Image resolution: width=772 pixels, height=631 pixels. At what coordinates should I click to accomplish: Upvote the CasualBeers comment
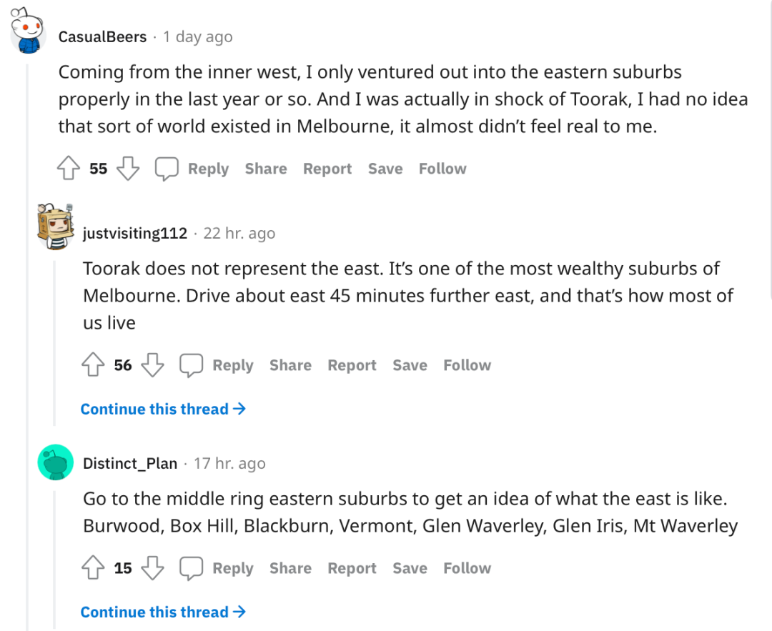coord(69,169)
